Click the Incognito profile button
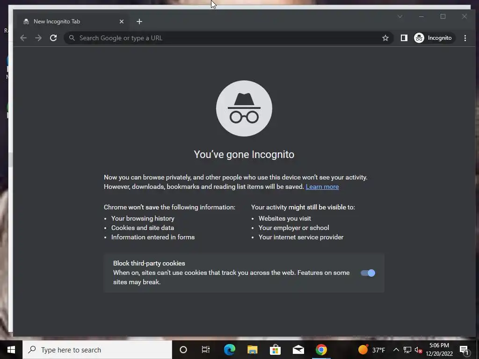479x359 pixels. [x=434, y=38]
